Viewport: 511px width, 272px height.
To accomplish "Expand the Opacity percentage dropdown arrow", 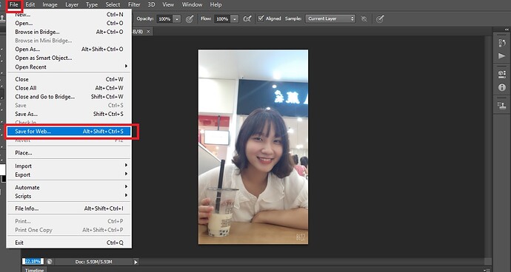I will (177, 19).
